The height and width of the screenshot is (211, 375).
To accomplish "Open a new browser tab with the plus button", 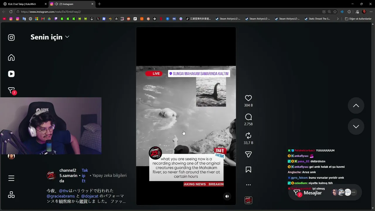I will click(99, 4).
